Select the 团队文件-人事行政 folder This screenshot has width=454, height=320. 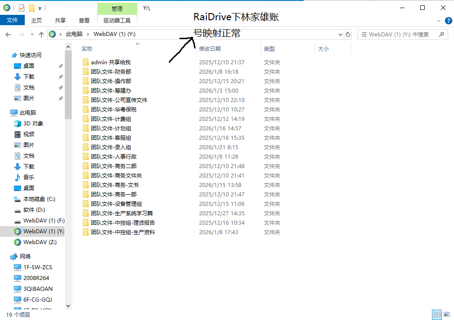pos(113,156)
